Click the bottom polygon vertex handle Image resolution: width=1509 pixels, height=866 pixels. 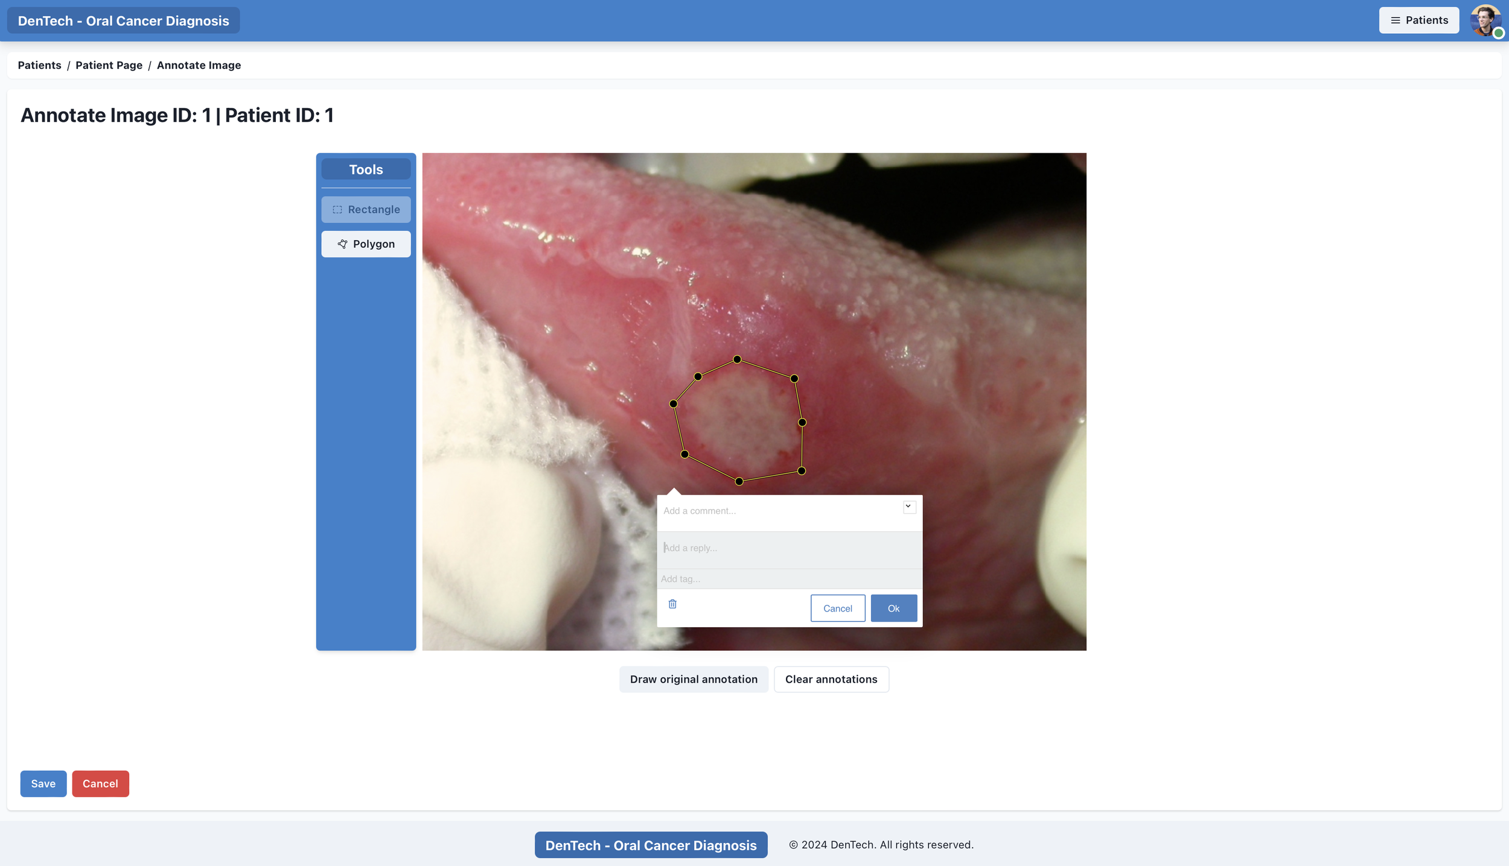click(739, 481)
